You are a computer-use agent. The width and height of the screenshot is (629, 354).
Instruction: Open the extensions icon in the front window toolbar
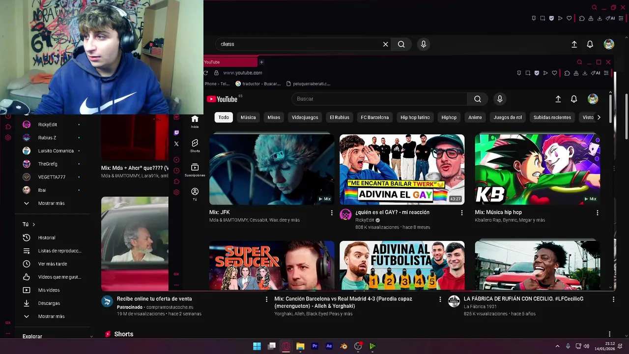[567, 73]
